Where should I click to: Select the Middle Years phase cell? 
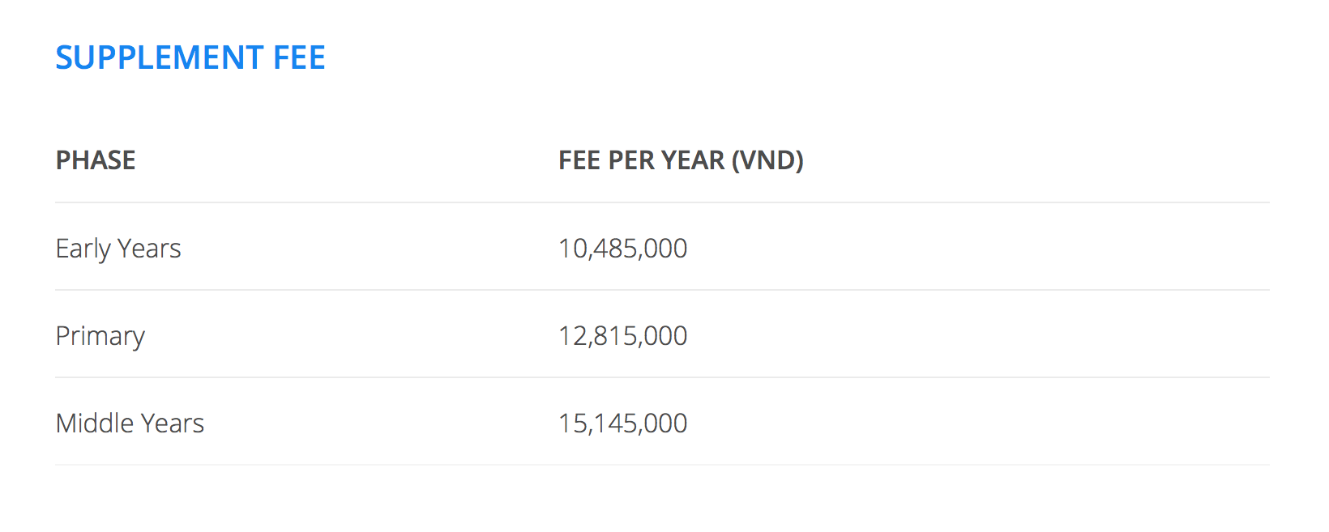pyautogui.click(x=130, y=423)
